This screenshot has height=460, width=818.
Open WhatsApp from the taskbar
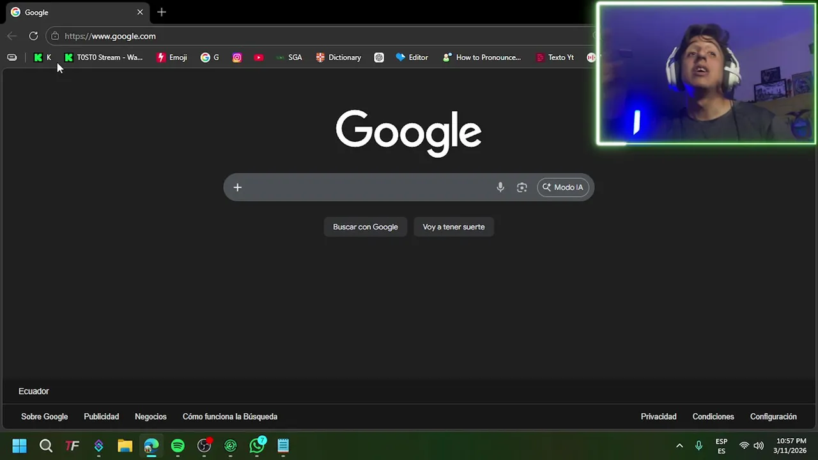pos(257,445)
